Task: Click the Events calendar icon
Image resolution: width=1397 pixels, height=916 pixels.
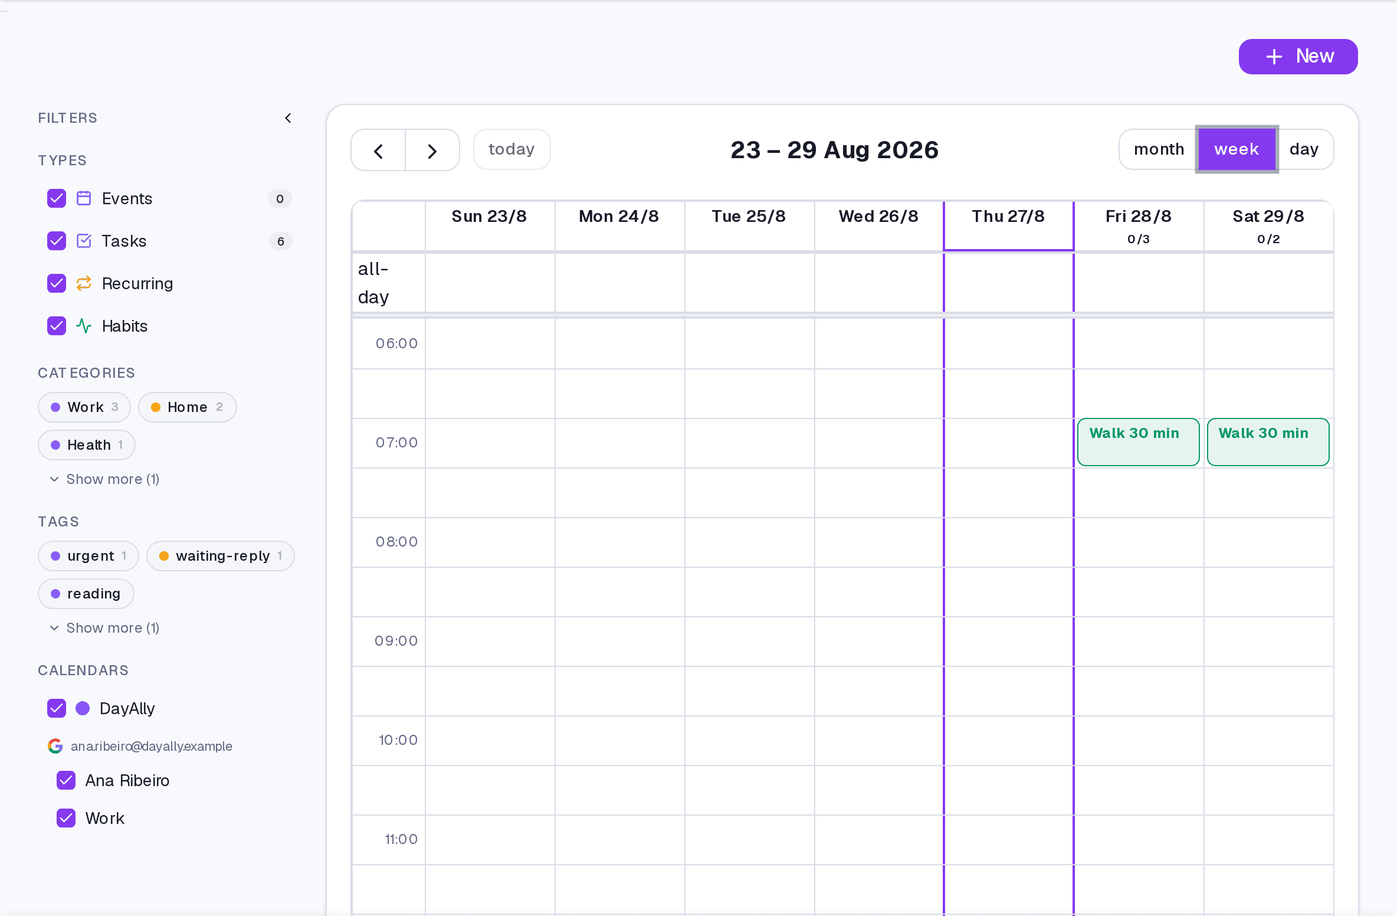Action: 84,198
